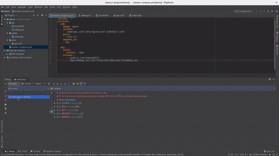Select the index.php:6 {main}() stack frame

pos(29,97)
